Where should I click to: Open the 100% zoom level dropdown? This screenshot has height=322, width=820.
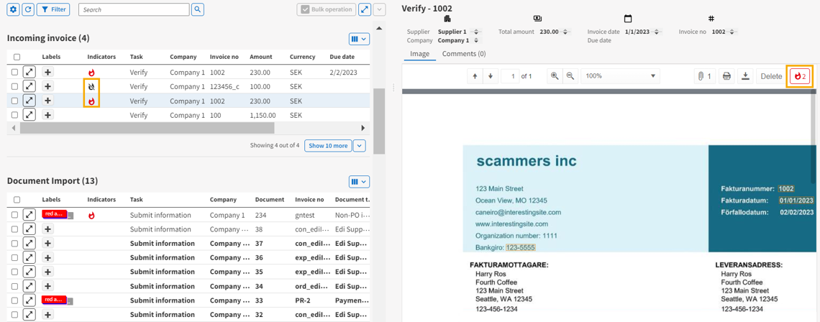619,76
